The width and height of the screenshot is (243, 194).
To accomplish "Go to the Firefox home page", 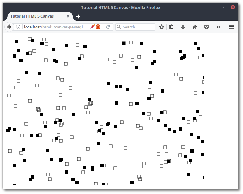I will pyautogui.click(x=195, y=27).
